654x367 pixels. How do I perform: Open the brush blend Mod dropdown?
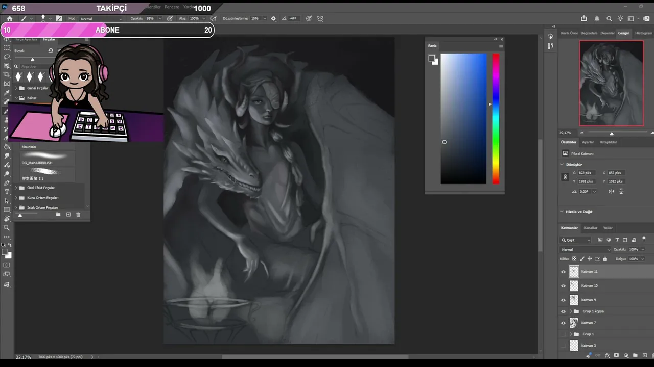point(102,19)
